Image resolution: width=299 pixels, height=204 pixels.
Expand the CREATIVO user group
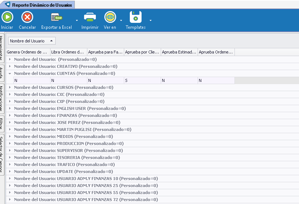(x=10, y=66)
